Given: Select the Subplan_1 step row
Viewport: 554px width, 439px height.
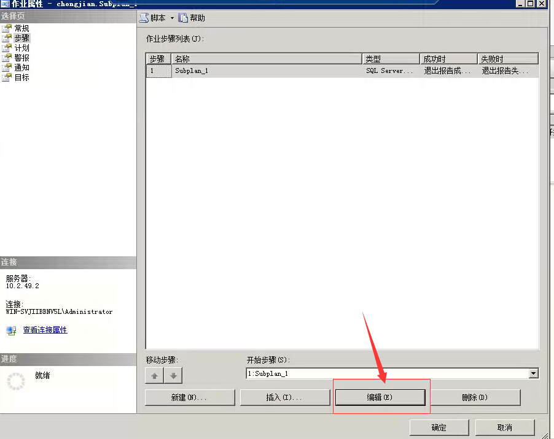Looking at the screenshot, I should point(342,71).
